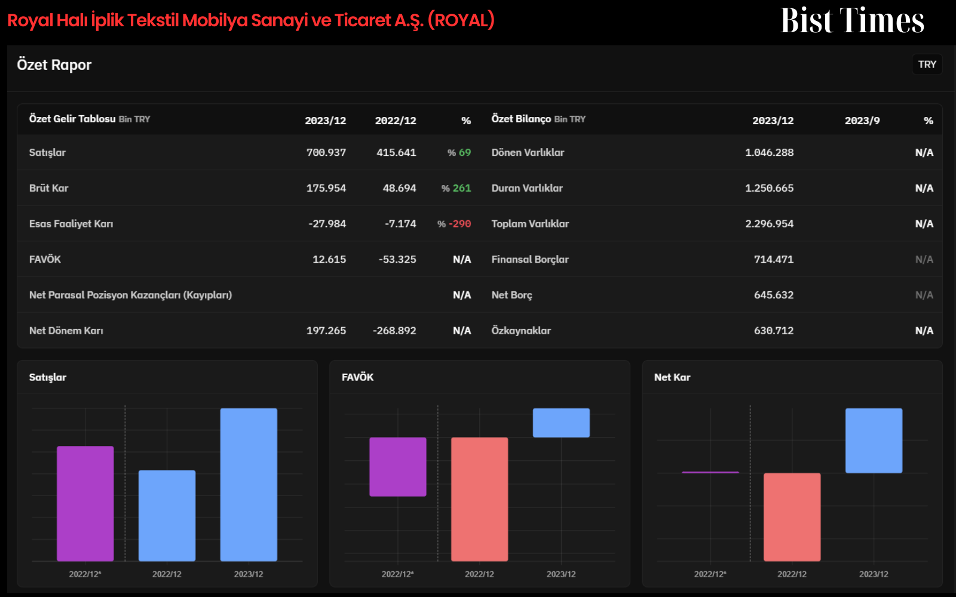Select the Duran Varlıklar value "1.250.665"
This screenshot has height=597, width=956.
point(770,188)
